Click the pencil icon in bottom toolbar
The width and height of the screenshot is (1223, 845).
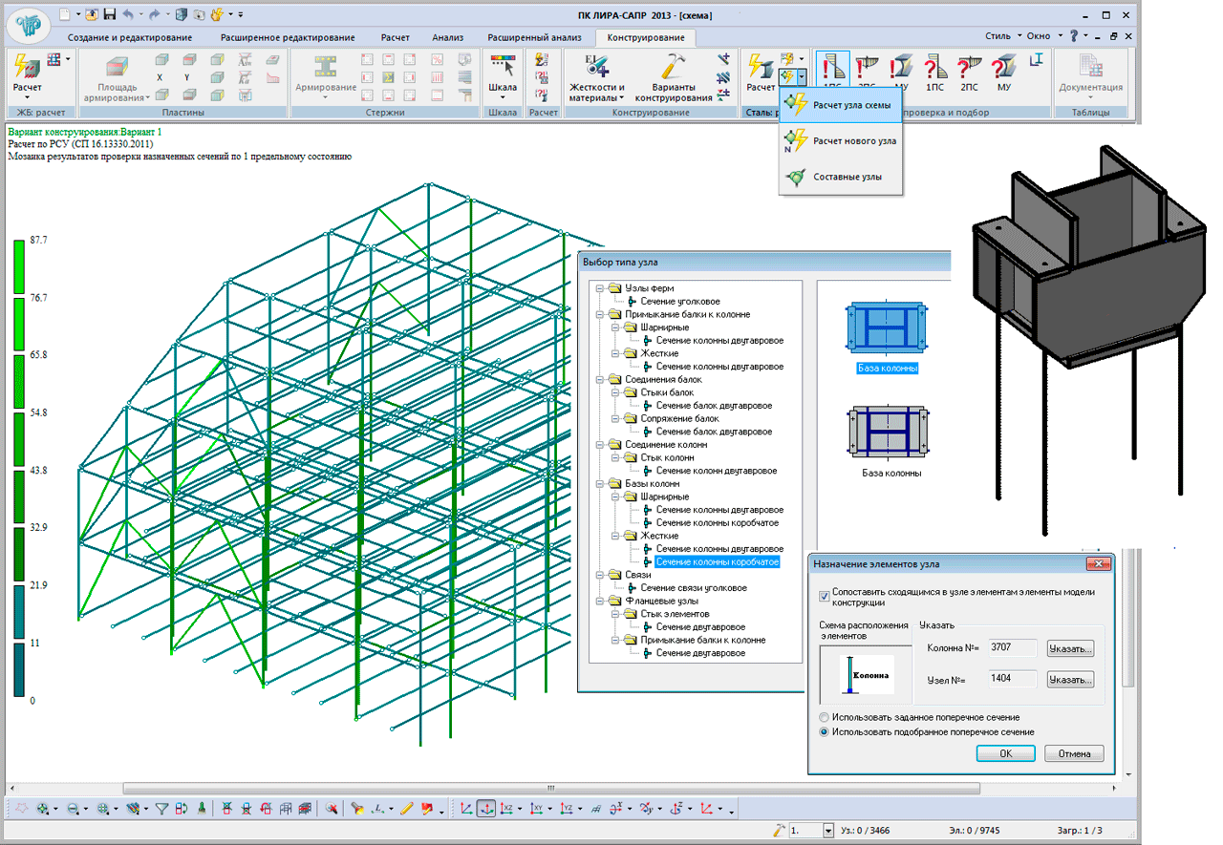tap(406, 809)
